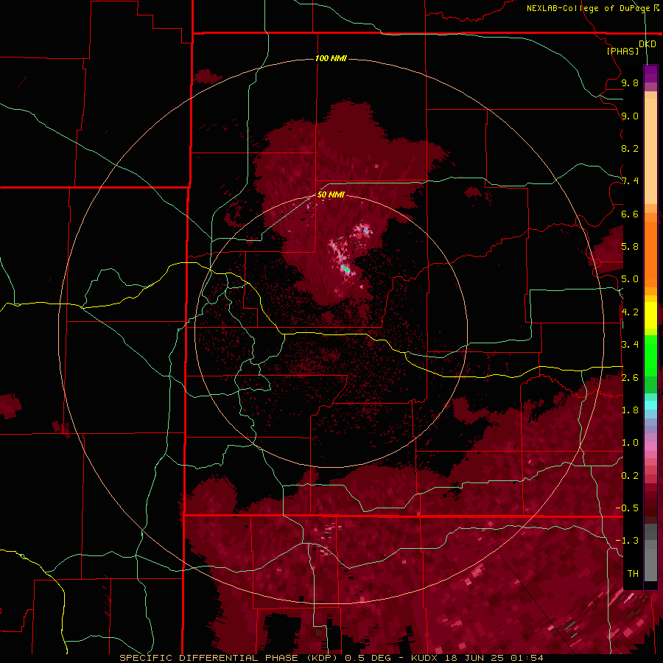Click the 5.0 scale value label
663x663 pixels.
630,279
